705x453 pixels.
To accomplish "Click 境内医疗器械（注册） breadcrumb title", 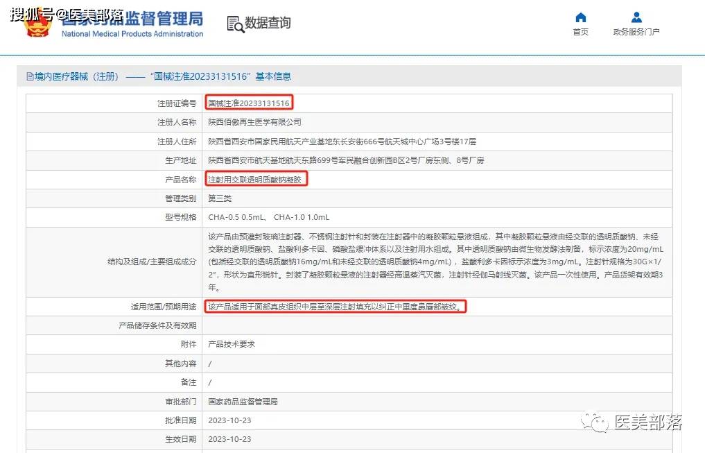I will point(76,76).
